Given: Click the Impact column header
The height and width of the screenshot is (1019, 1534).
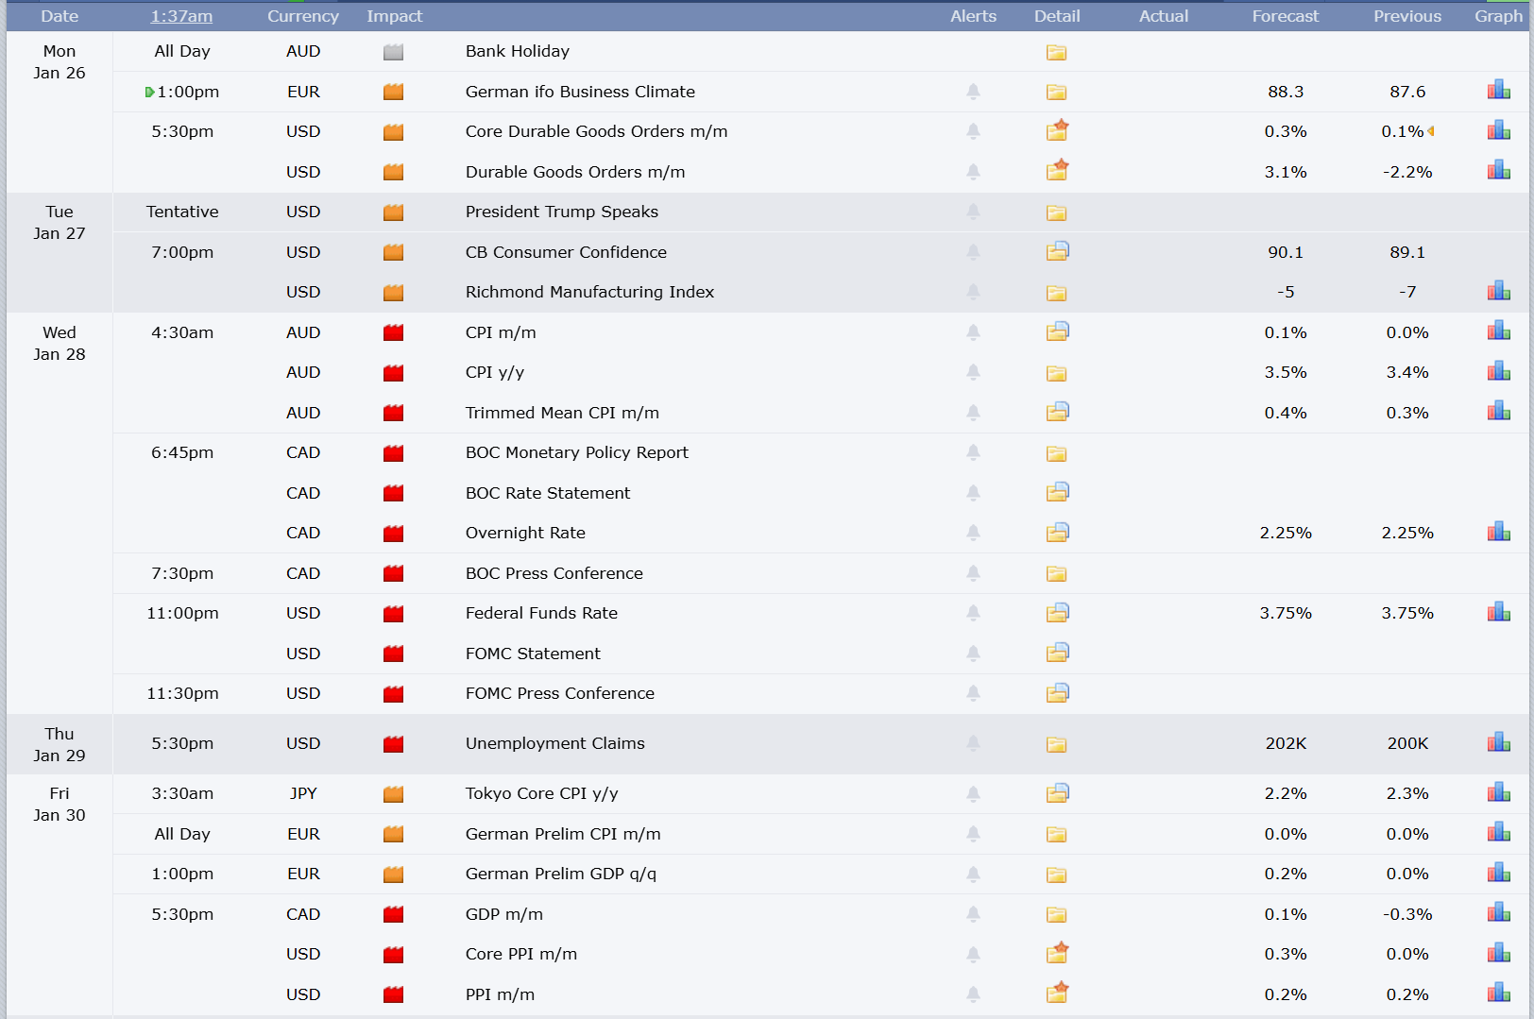Looking at the screenshot, I should click(x=394, y=16).
